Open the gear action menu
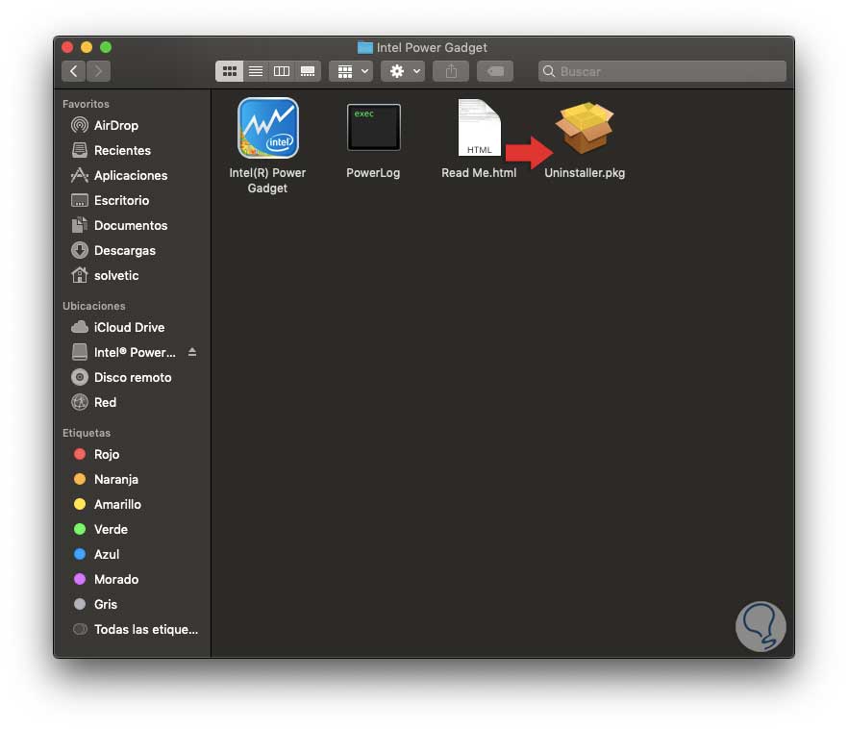Screen dimensions: 848x729 [x=403, y=71]
